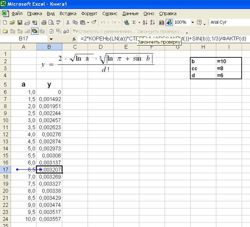This screenshot has width=250, height=227.
Task: Click the Format Painter brush icon
Action: coord(94,22)
